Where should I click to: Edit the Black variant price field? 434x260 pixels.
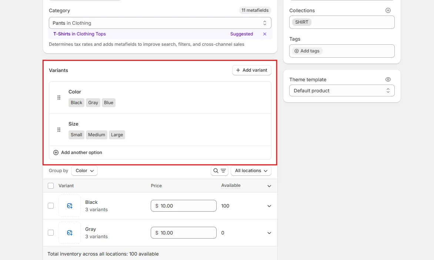[184, 206]
